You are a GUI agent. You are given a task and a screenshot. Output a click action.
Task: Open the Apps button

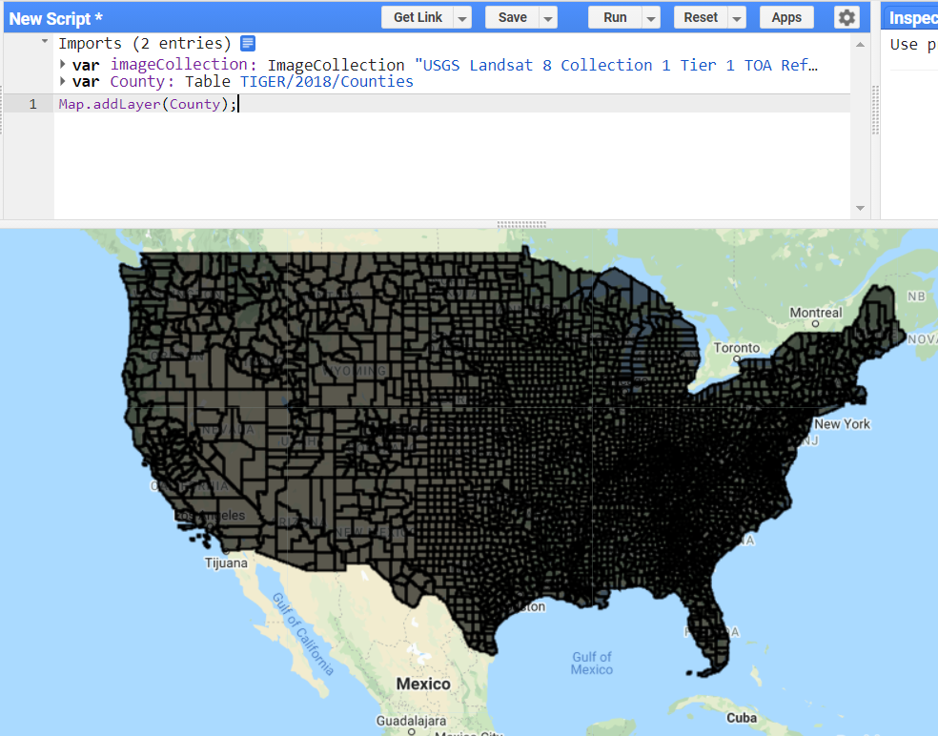786,17
